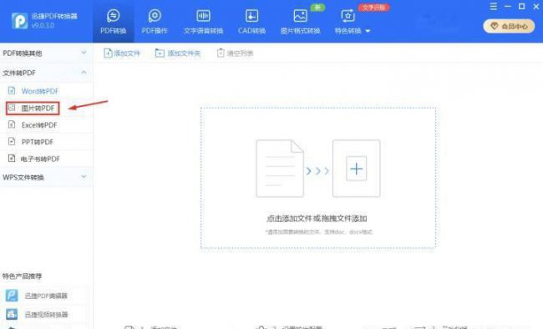Open the PDF转换 tab
Image resolution: width=543 pixels, height=329 pixels.
(114, 22)
